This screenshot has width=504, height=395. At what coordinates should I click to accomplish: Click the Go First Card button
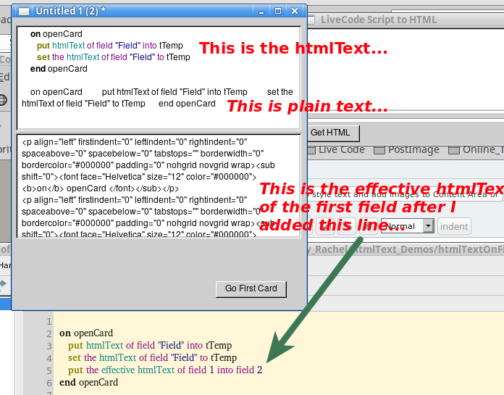point(251,288)
